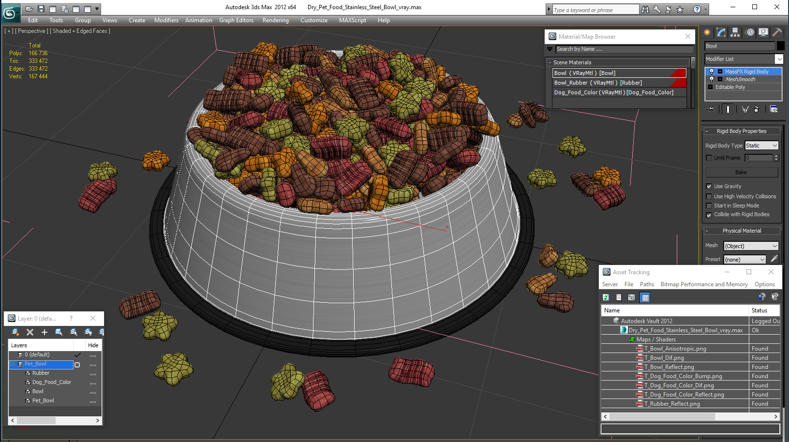789x442 pixels.
Task: Open the Mesh (Object) dropdown
Action: click(751, 246)
